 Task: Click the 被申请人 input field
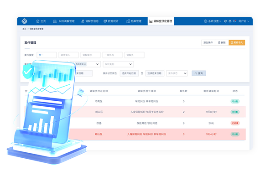(68, 55)
